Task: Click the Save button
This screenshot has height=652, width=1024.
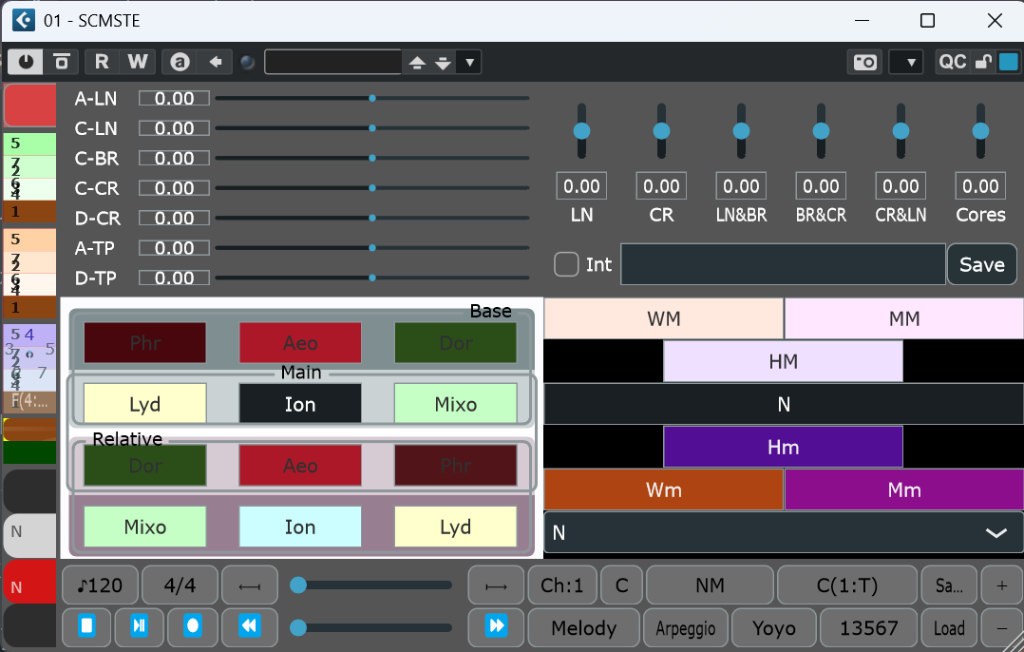Action: [x=981, y=264]
